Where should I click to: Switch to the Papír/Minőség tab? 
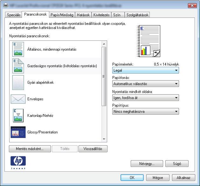pos(62,15)
